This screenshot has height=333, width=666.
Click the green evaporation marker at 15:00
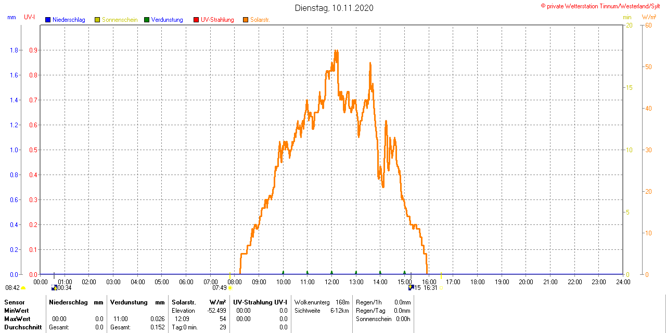coord(404,272)
